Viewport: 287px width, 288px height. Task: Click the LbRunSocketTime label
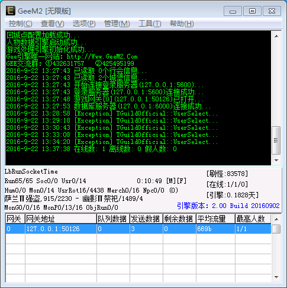tap(31, 171)
